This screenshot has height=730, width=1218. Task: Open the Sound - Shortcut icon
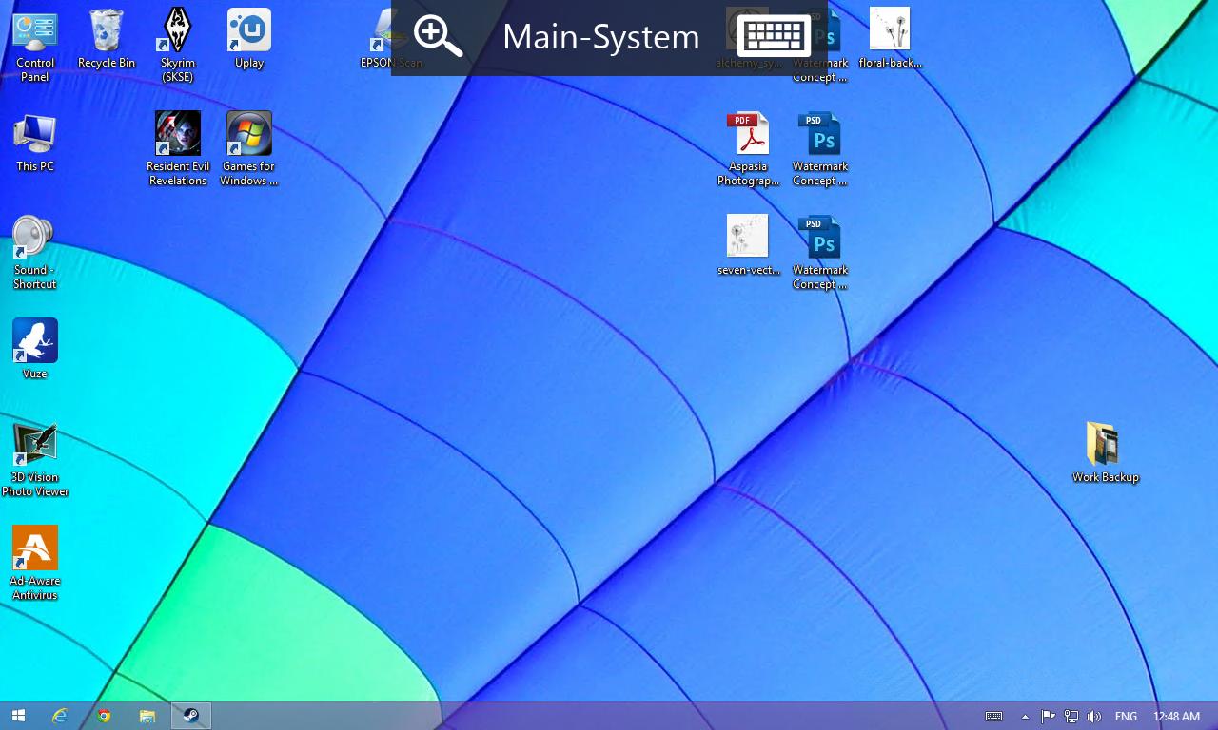[x=35, y=253]
